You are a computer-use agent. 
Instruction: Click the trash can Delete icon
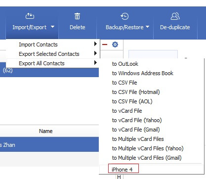point(78,16)
